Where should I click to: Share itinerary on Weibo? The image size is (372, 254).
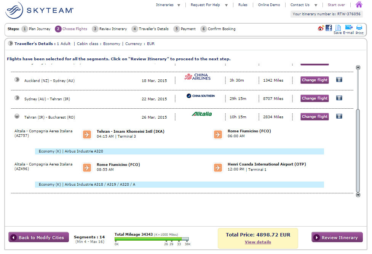point(321,28)
